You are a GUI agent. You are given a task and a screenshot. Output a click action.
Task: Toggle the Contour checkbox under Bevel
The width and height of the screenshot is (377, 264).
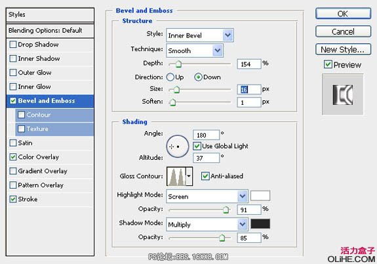point(22,115)
